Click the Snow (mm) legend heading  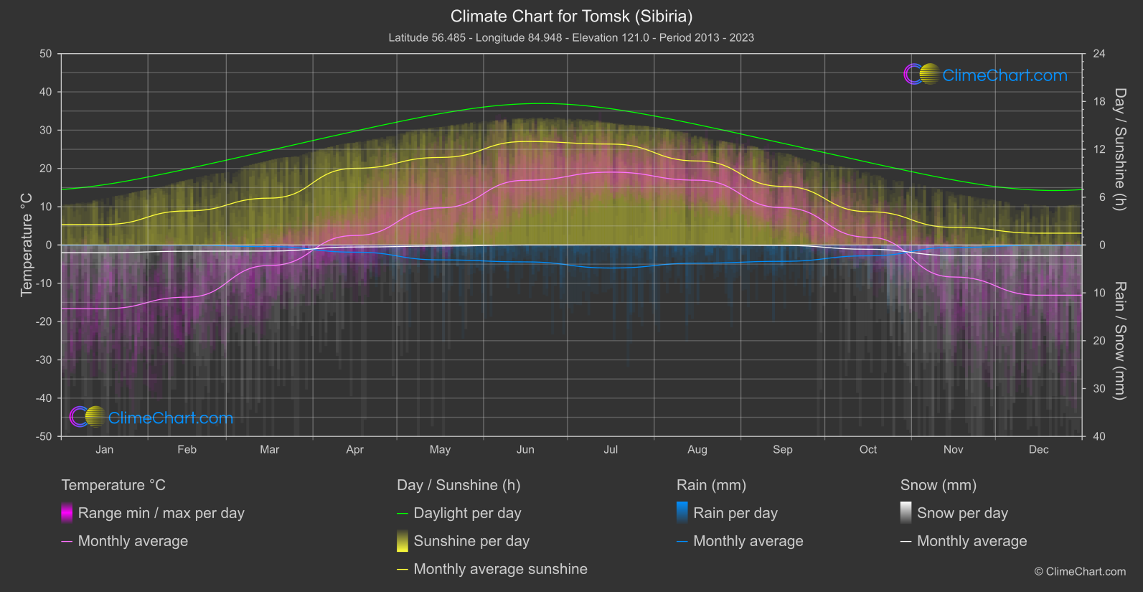(x=939, y=485)
